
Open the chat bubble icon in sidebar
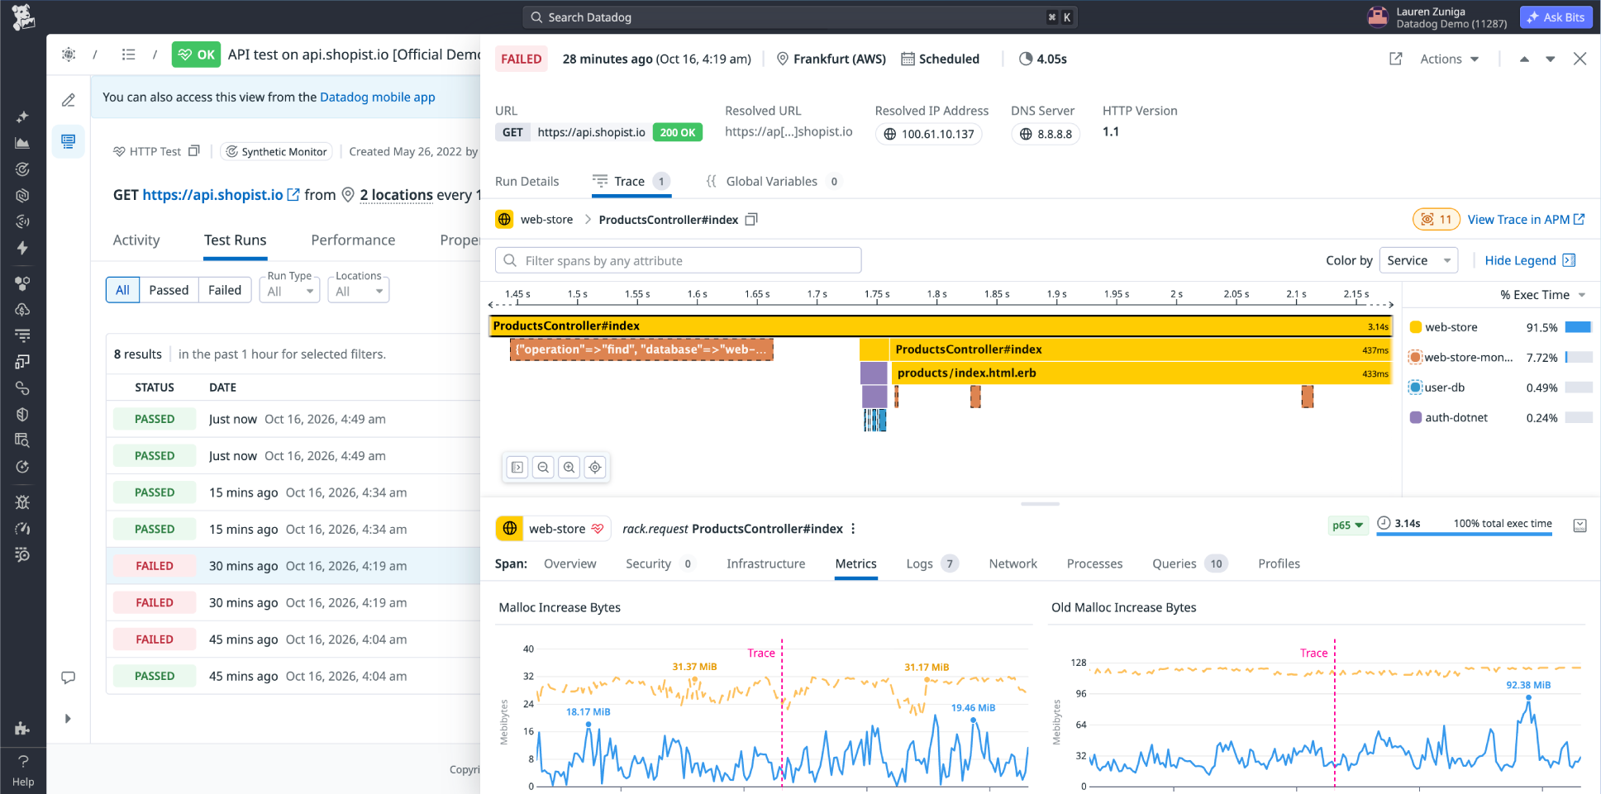(x=69, y=678)
